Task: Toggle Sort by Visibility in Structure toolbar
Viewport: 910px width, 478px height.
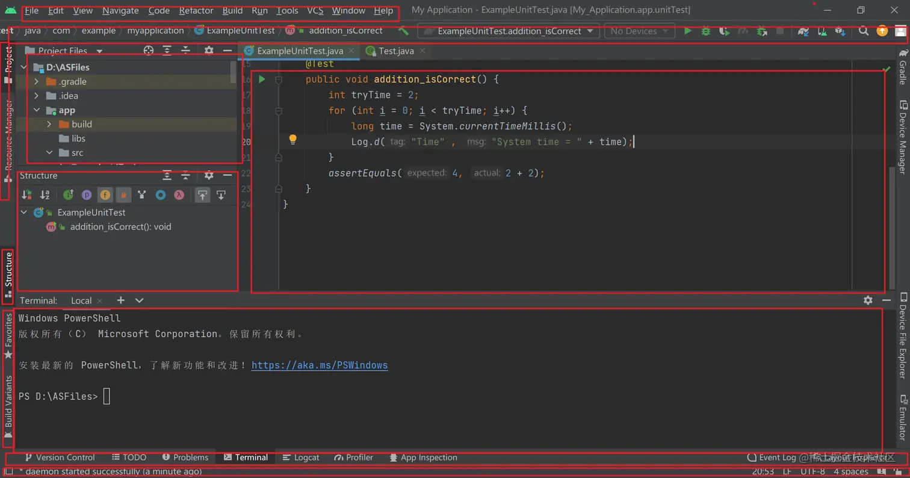Action: (x=26, y=194)
